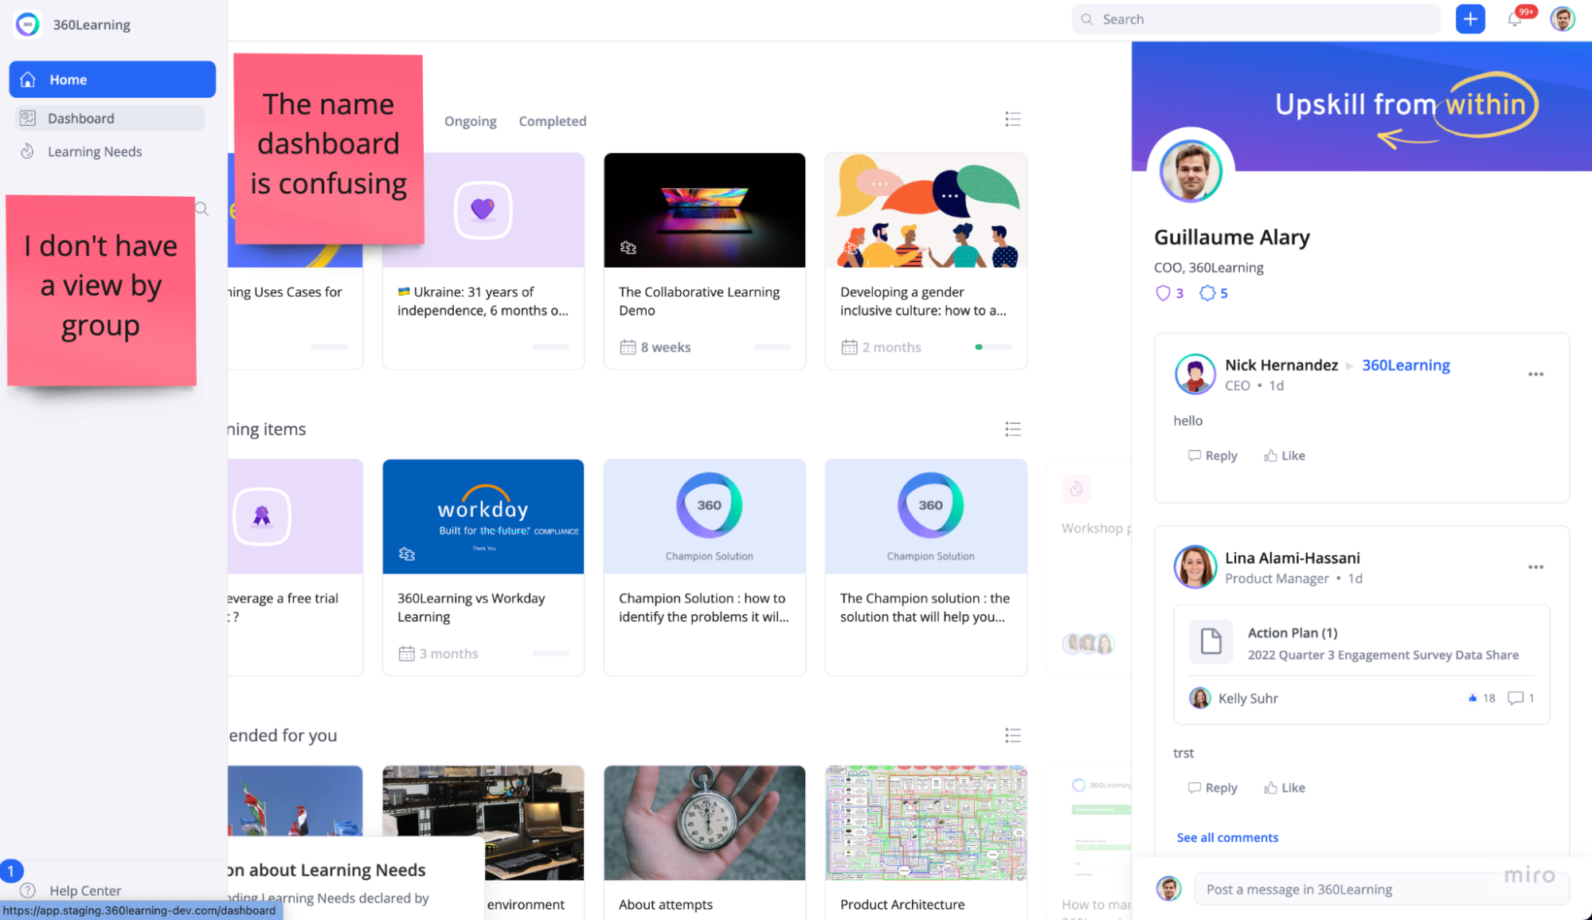This screenshot has width=1592, height=920.
Task: Click progress bar on gender inclusive course
Action: tap(992, 347)
